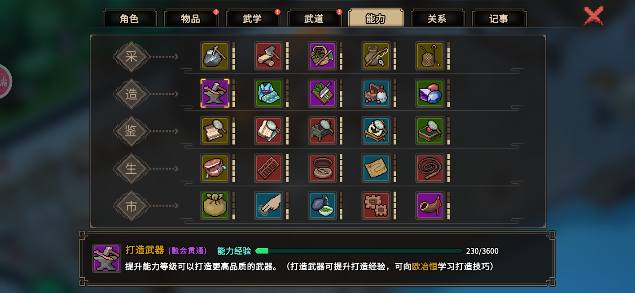Open the 武学 tab
The height and width of the screenshot is (293, 635).
(x=253, y=18)
